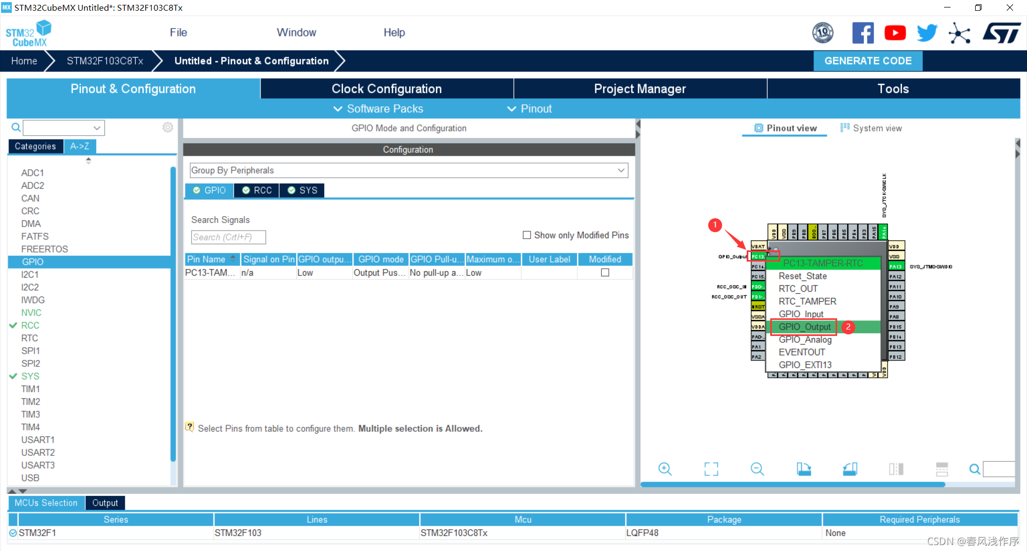Open the Twitter icon
The height and width of the screenshot is (551, 1027).
pyautogui.click(x=927, y=33)
